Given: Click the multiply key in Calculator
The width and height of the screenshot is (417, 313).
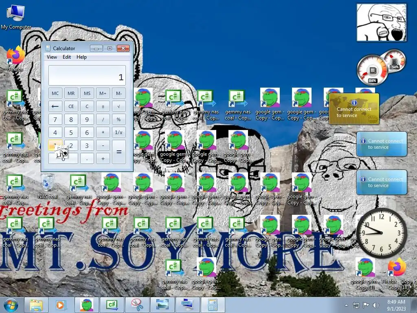Looking at the screenshot, I should click(103, 132).
